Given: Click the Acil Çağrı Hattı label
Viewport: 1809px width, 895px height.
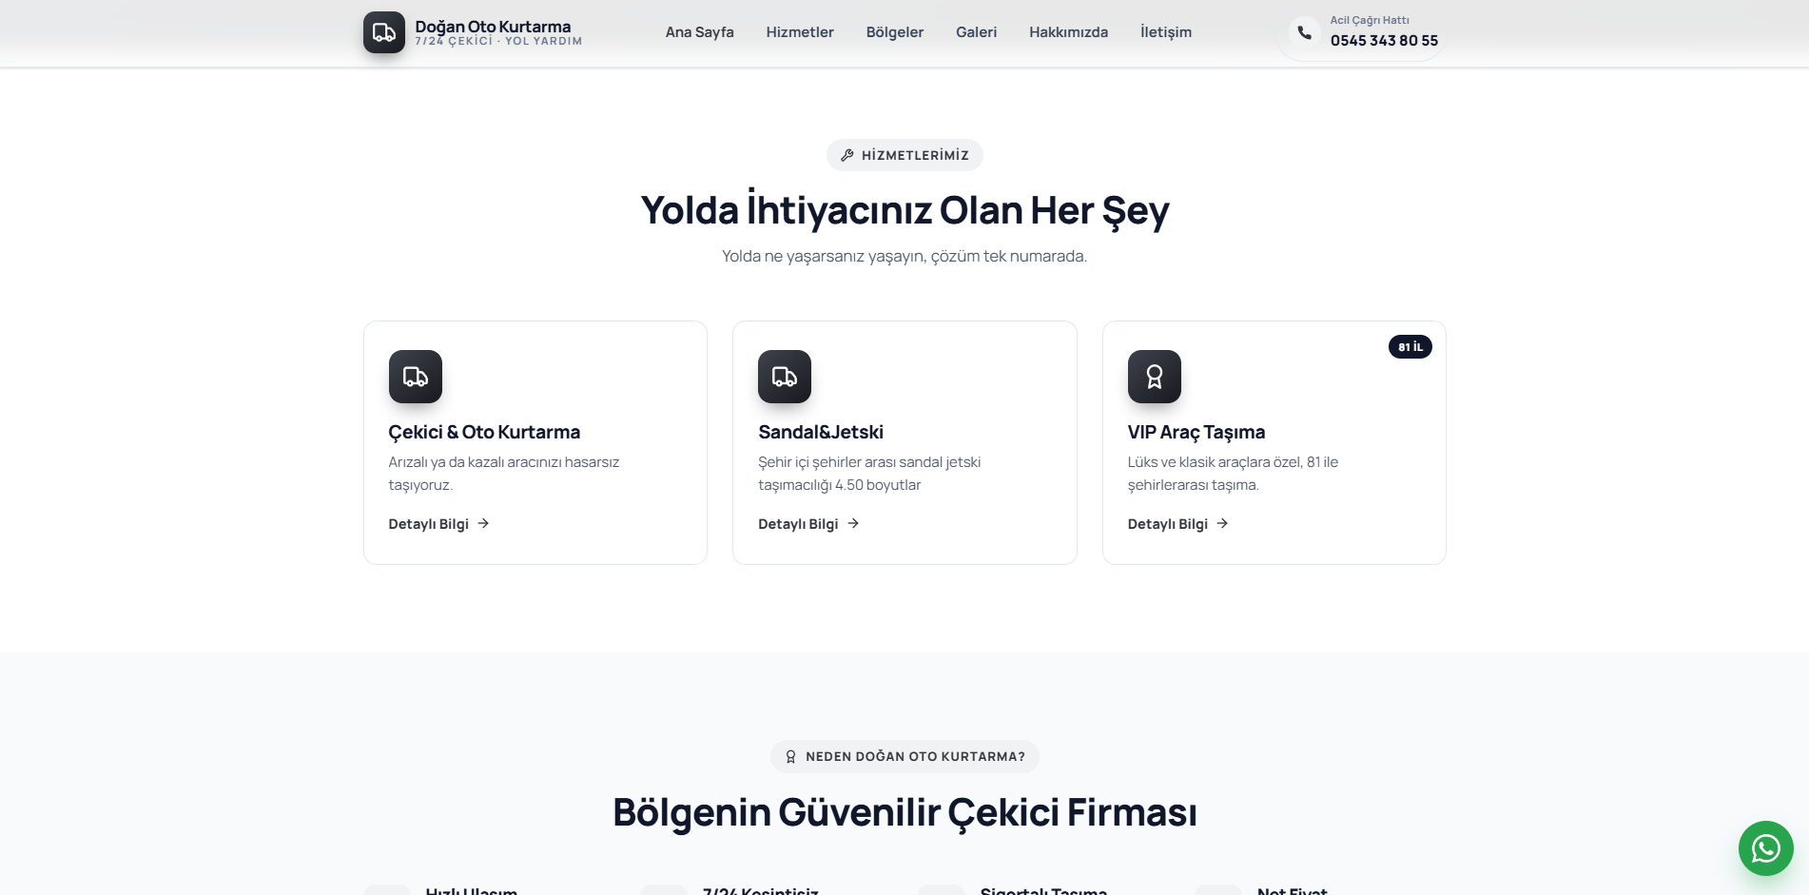Looking at the screenshot, I should pyautogui.click(x=1370, y=20).
